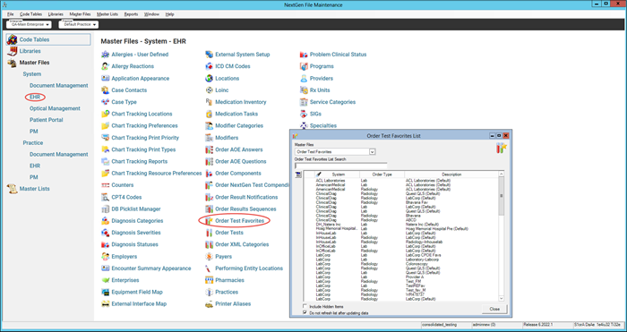Click the favorites list scroll down arrow

tap(501, 298)
